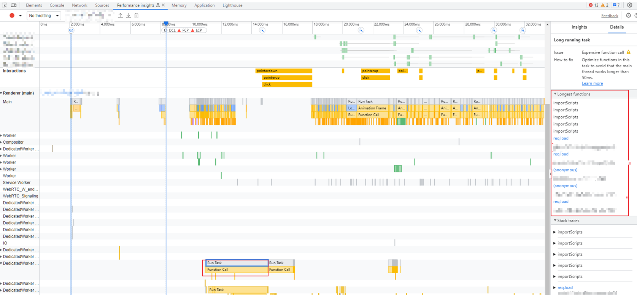Click the LCP marker in the timeline
This screenshot has width=637, height=295.
(197, 30)
